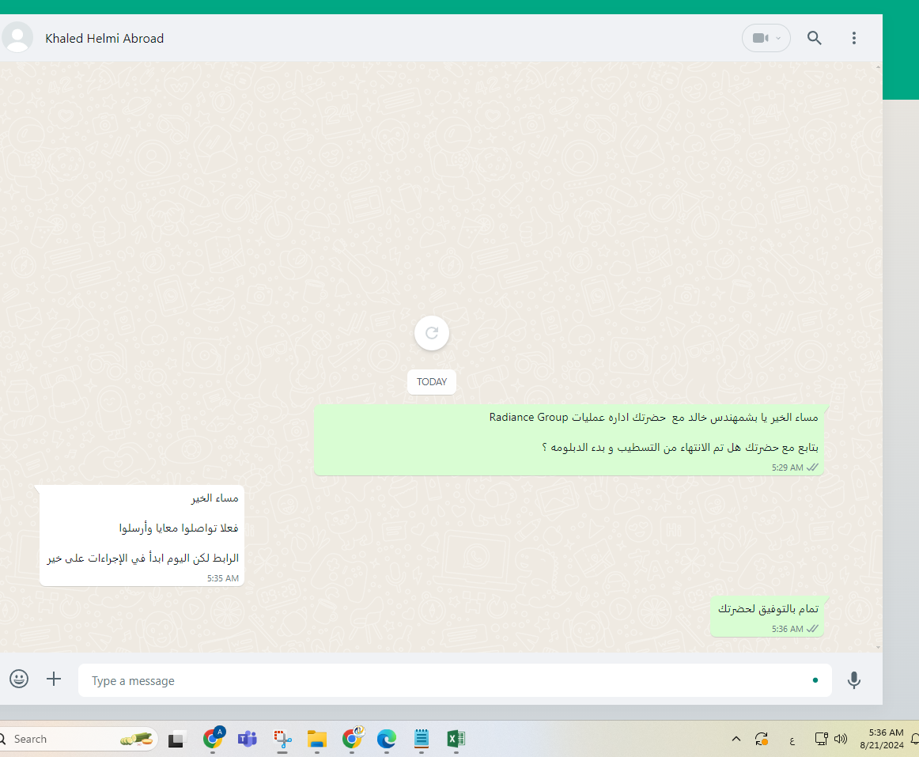
Task: Click the double-check mark on the 5:29 AM message
Action: pyautogui.click(x=812, y=467)
